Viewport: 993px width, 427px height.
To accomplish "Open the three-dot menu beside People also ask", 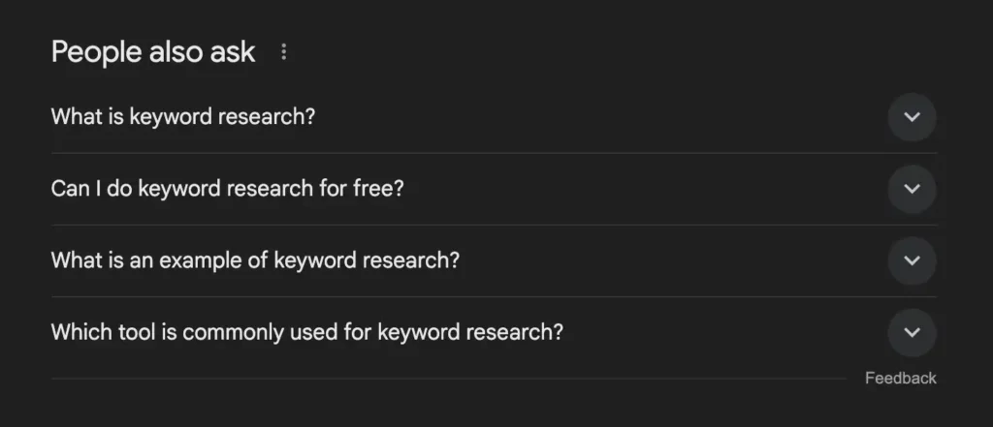I will (x=283, y=52).
